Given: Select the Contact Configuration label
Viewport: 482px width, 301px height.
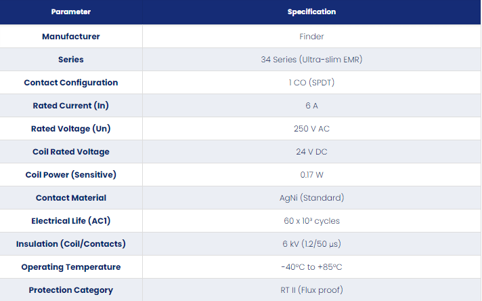Looking at the screenshot, I should point(71,83).
